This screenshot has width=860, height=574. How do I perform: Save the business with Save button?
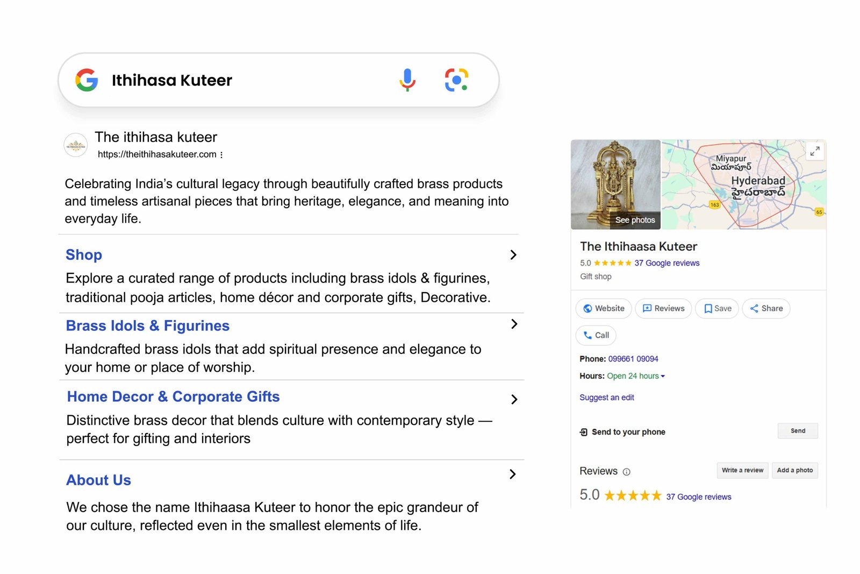point(717,308)
